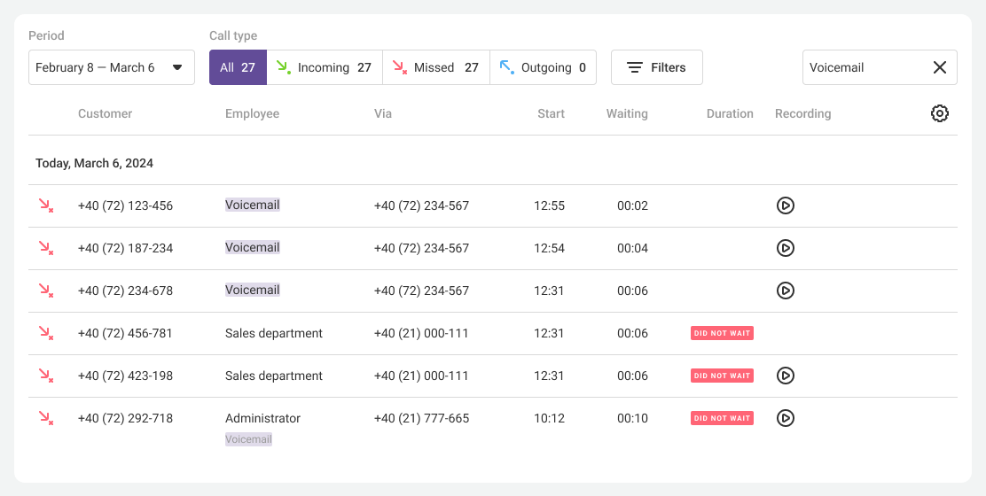Play recording for call from +40 (72) 292-718

point(785,418)
